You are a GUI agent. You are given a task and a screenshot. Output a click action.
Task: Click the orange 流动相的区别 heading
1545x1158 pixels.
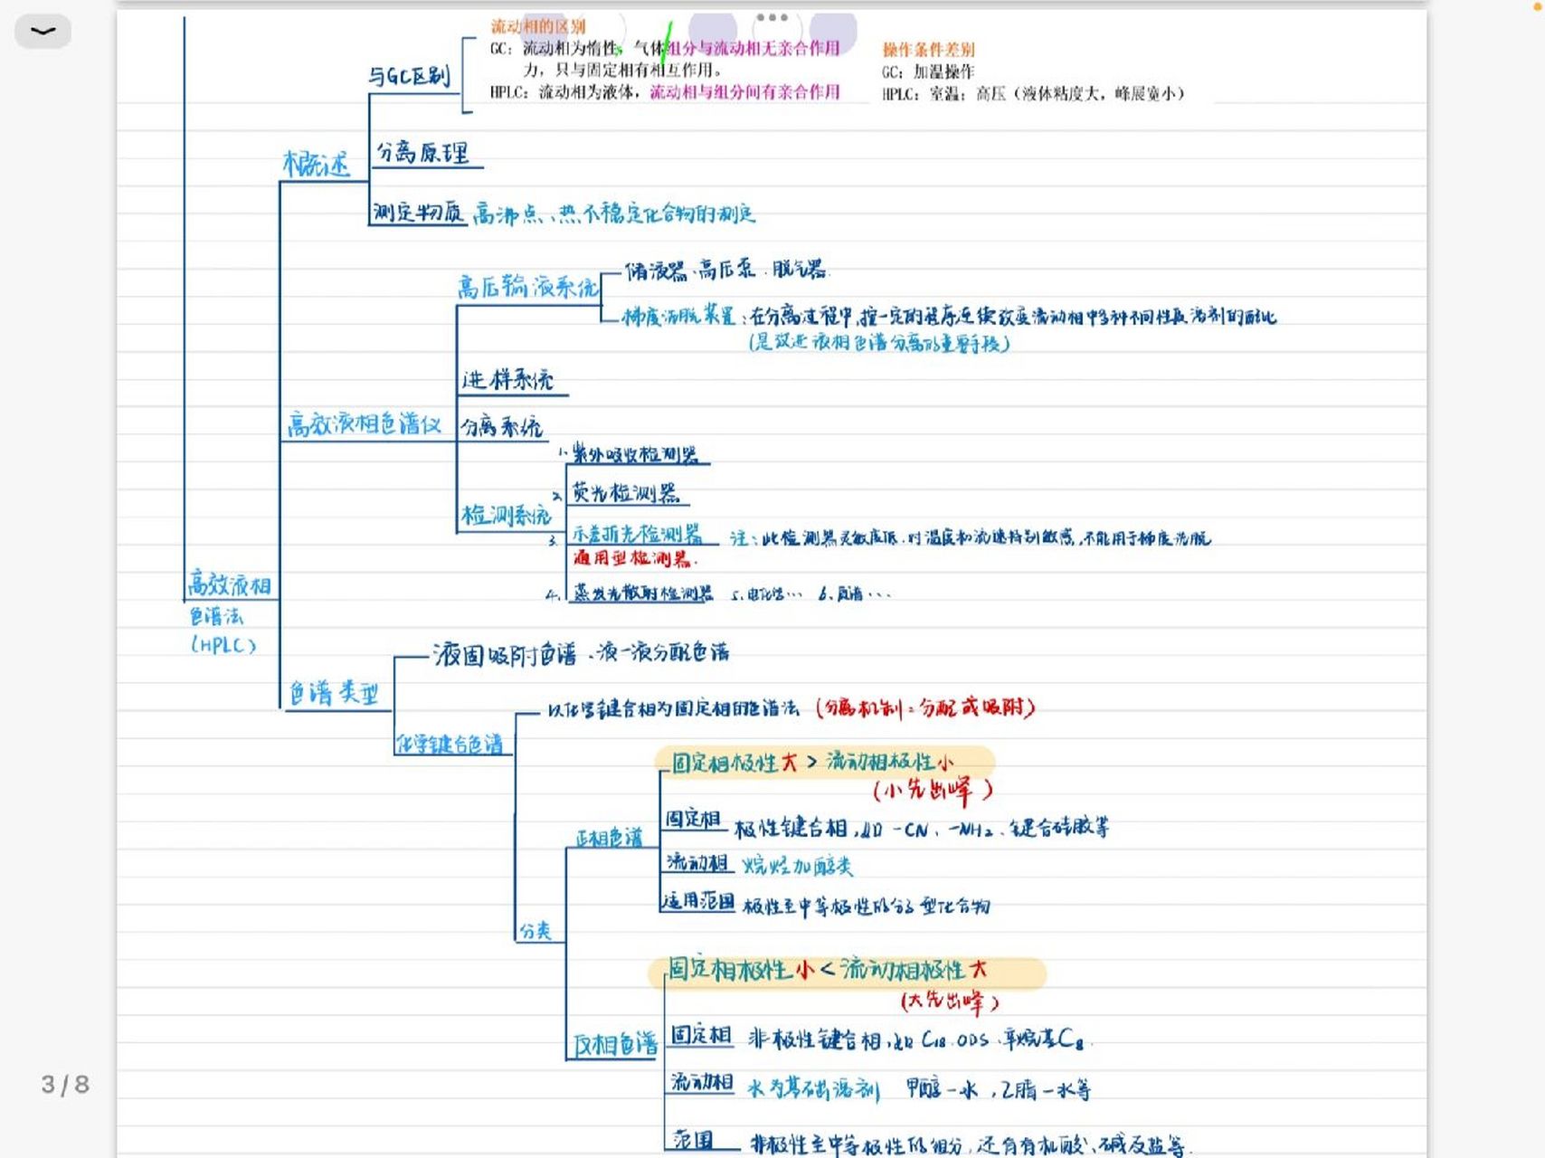pos(537,26)
